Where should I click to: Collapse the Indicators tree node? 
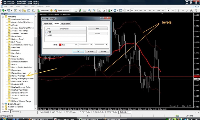3,17
